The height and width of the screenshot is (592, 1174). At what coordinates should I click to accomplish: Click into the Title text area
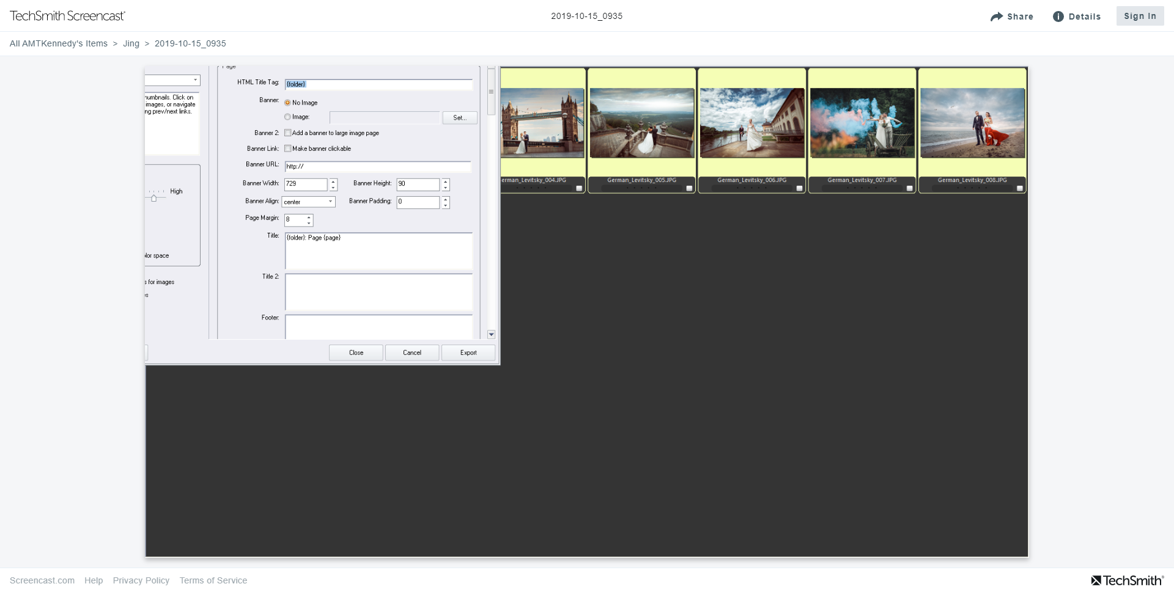tap(378, 251)
